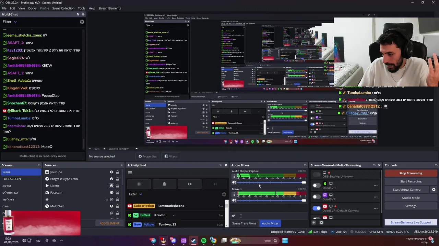This screenshot has height=246, width=439.
Task: Click the Stop Streaming button
Action: point(411,173)
